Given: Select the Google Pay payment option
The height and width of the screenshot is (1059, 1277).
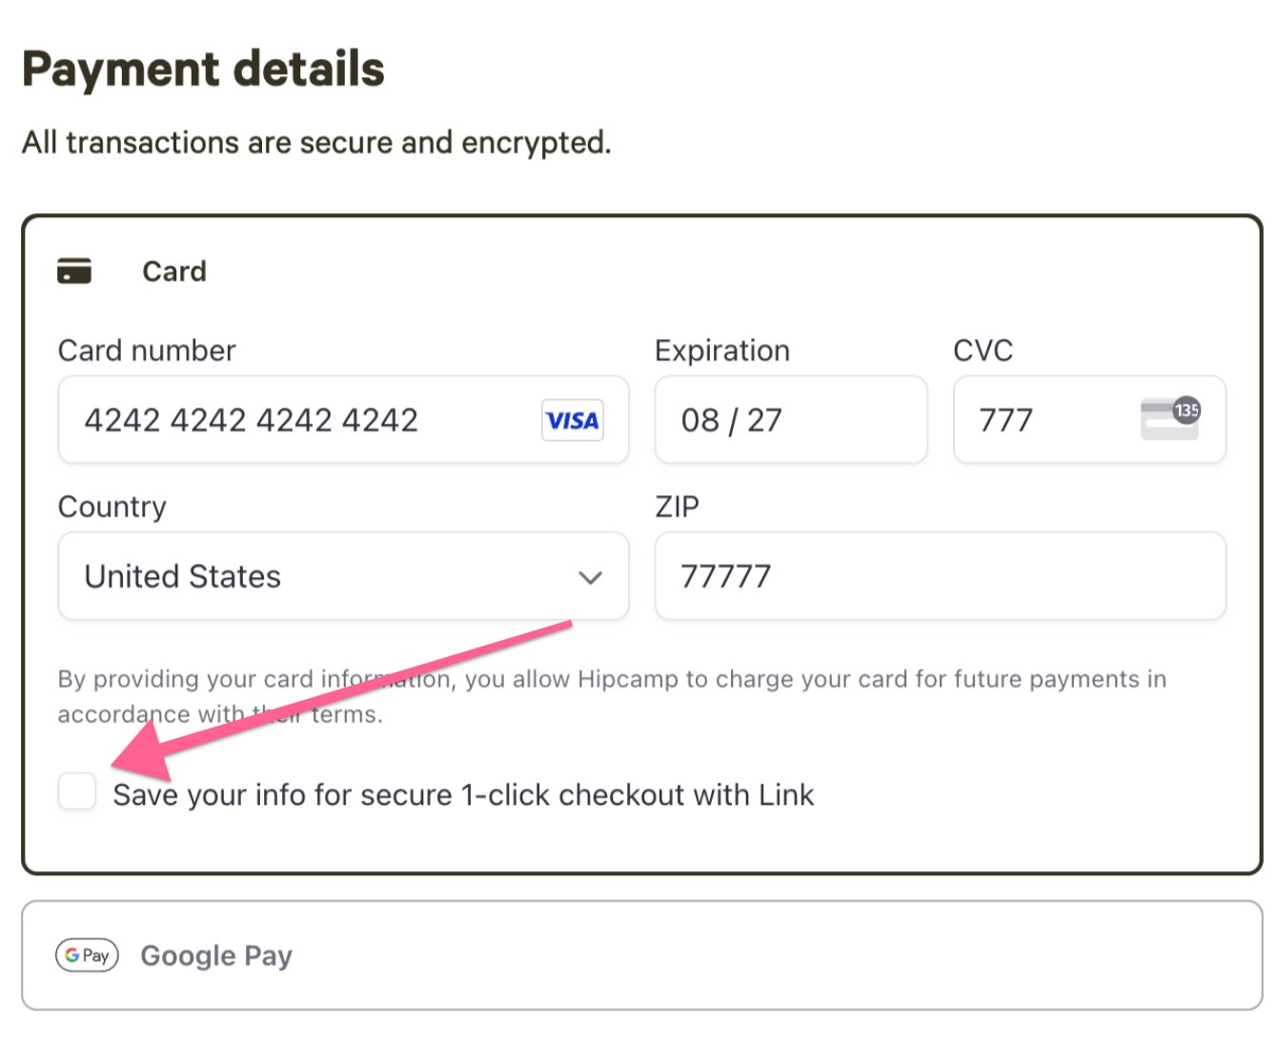Looking at the screenshot, I should pyautogui.click(x=642, y=955).
